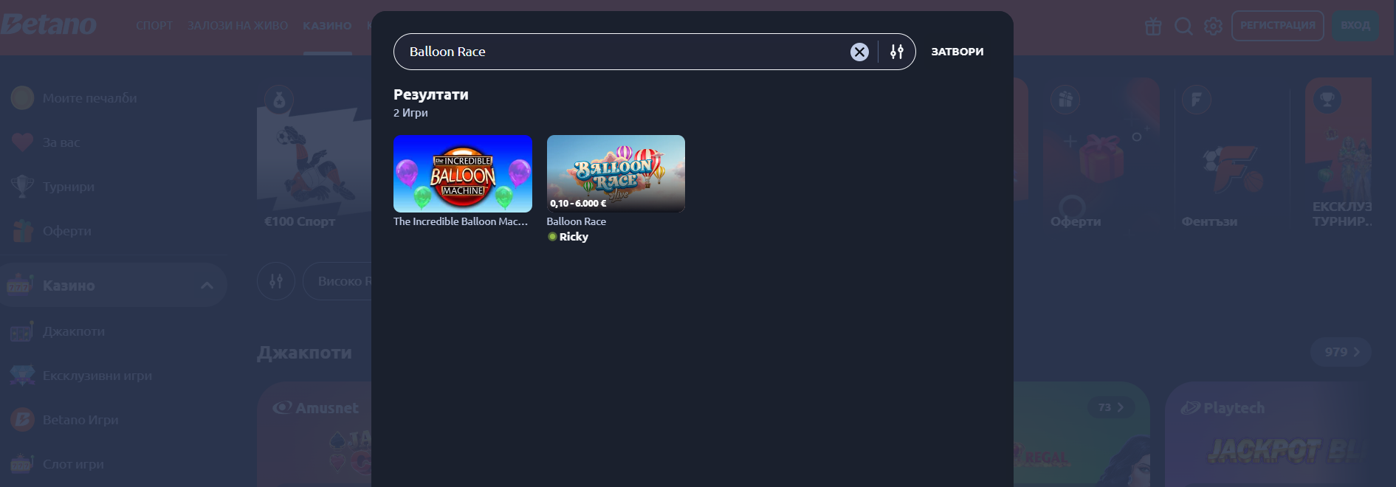Go to Betano logo home
Viewport: 1396px width, 487px height.
pos(49,25)
